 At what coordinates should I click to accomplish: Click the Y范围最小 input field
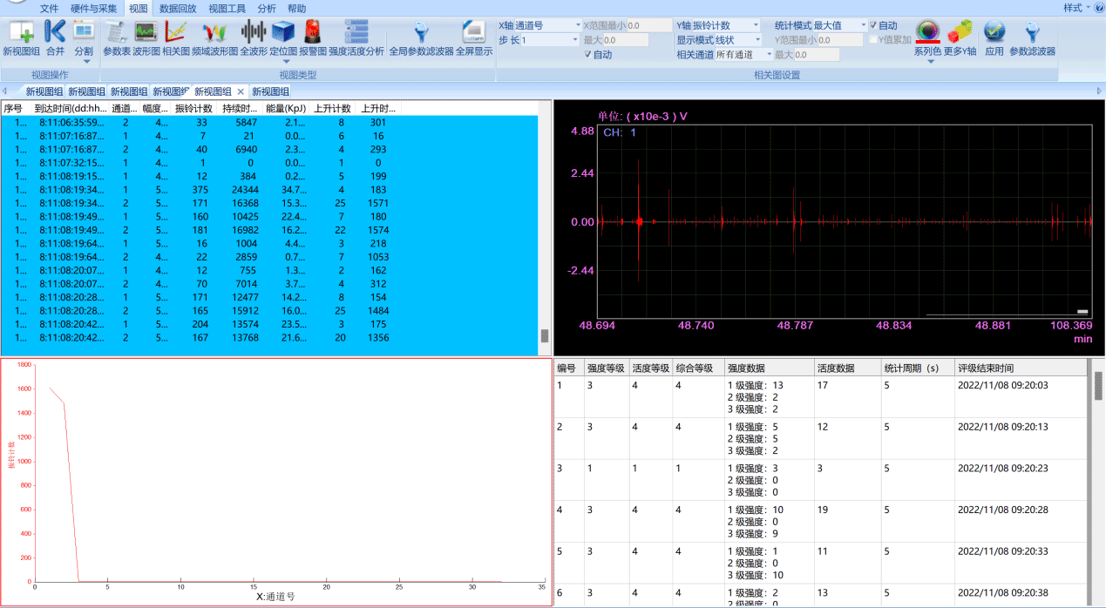[840, 40]
